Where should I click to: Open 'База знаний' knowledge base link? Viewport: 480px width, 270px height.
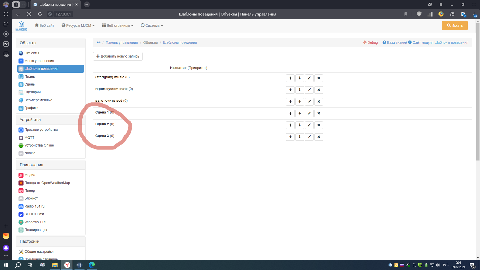(395, 42)
